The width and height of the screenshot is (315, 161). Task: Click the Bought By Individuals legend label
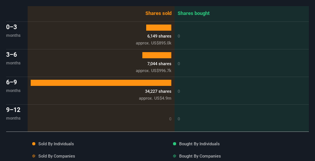point(199,144)
